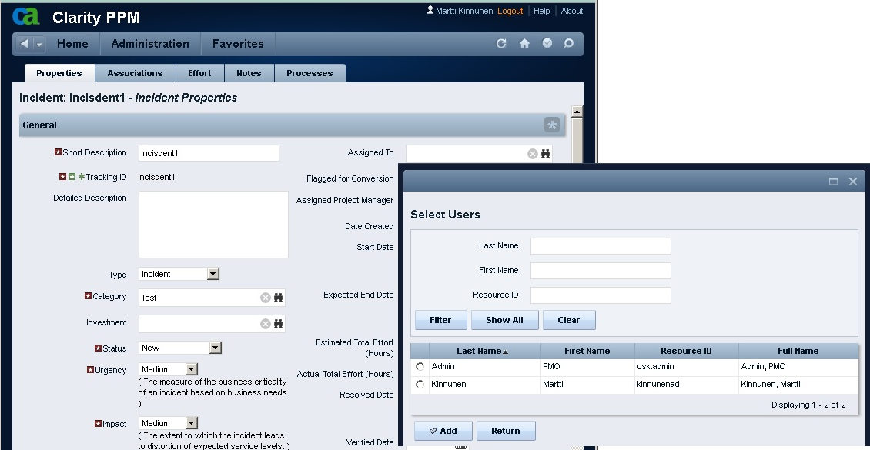Select the Kinnunen user radio button
This screenshot has width=870, height=450.
pyautogui.click(x=420, y=385)
